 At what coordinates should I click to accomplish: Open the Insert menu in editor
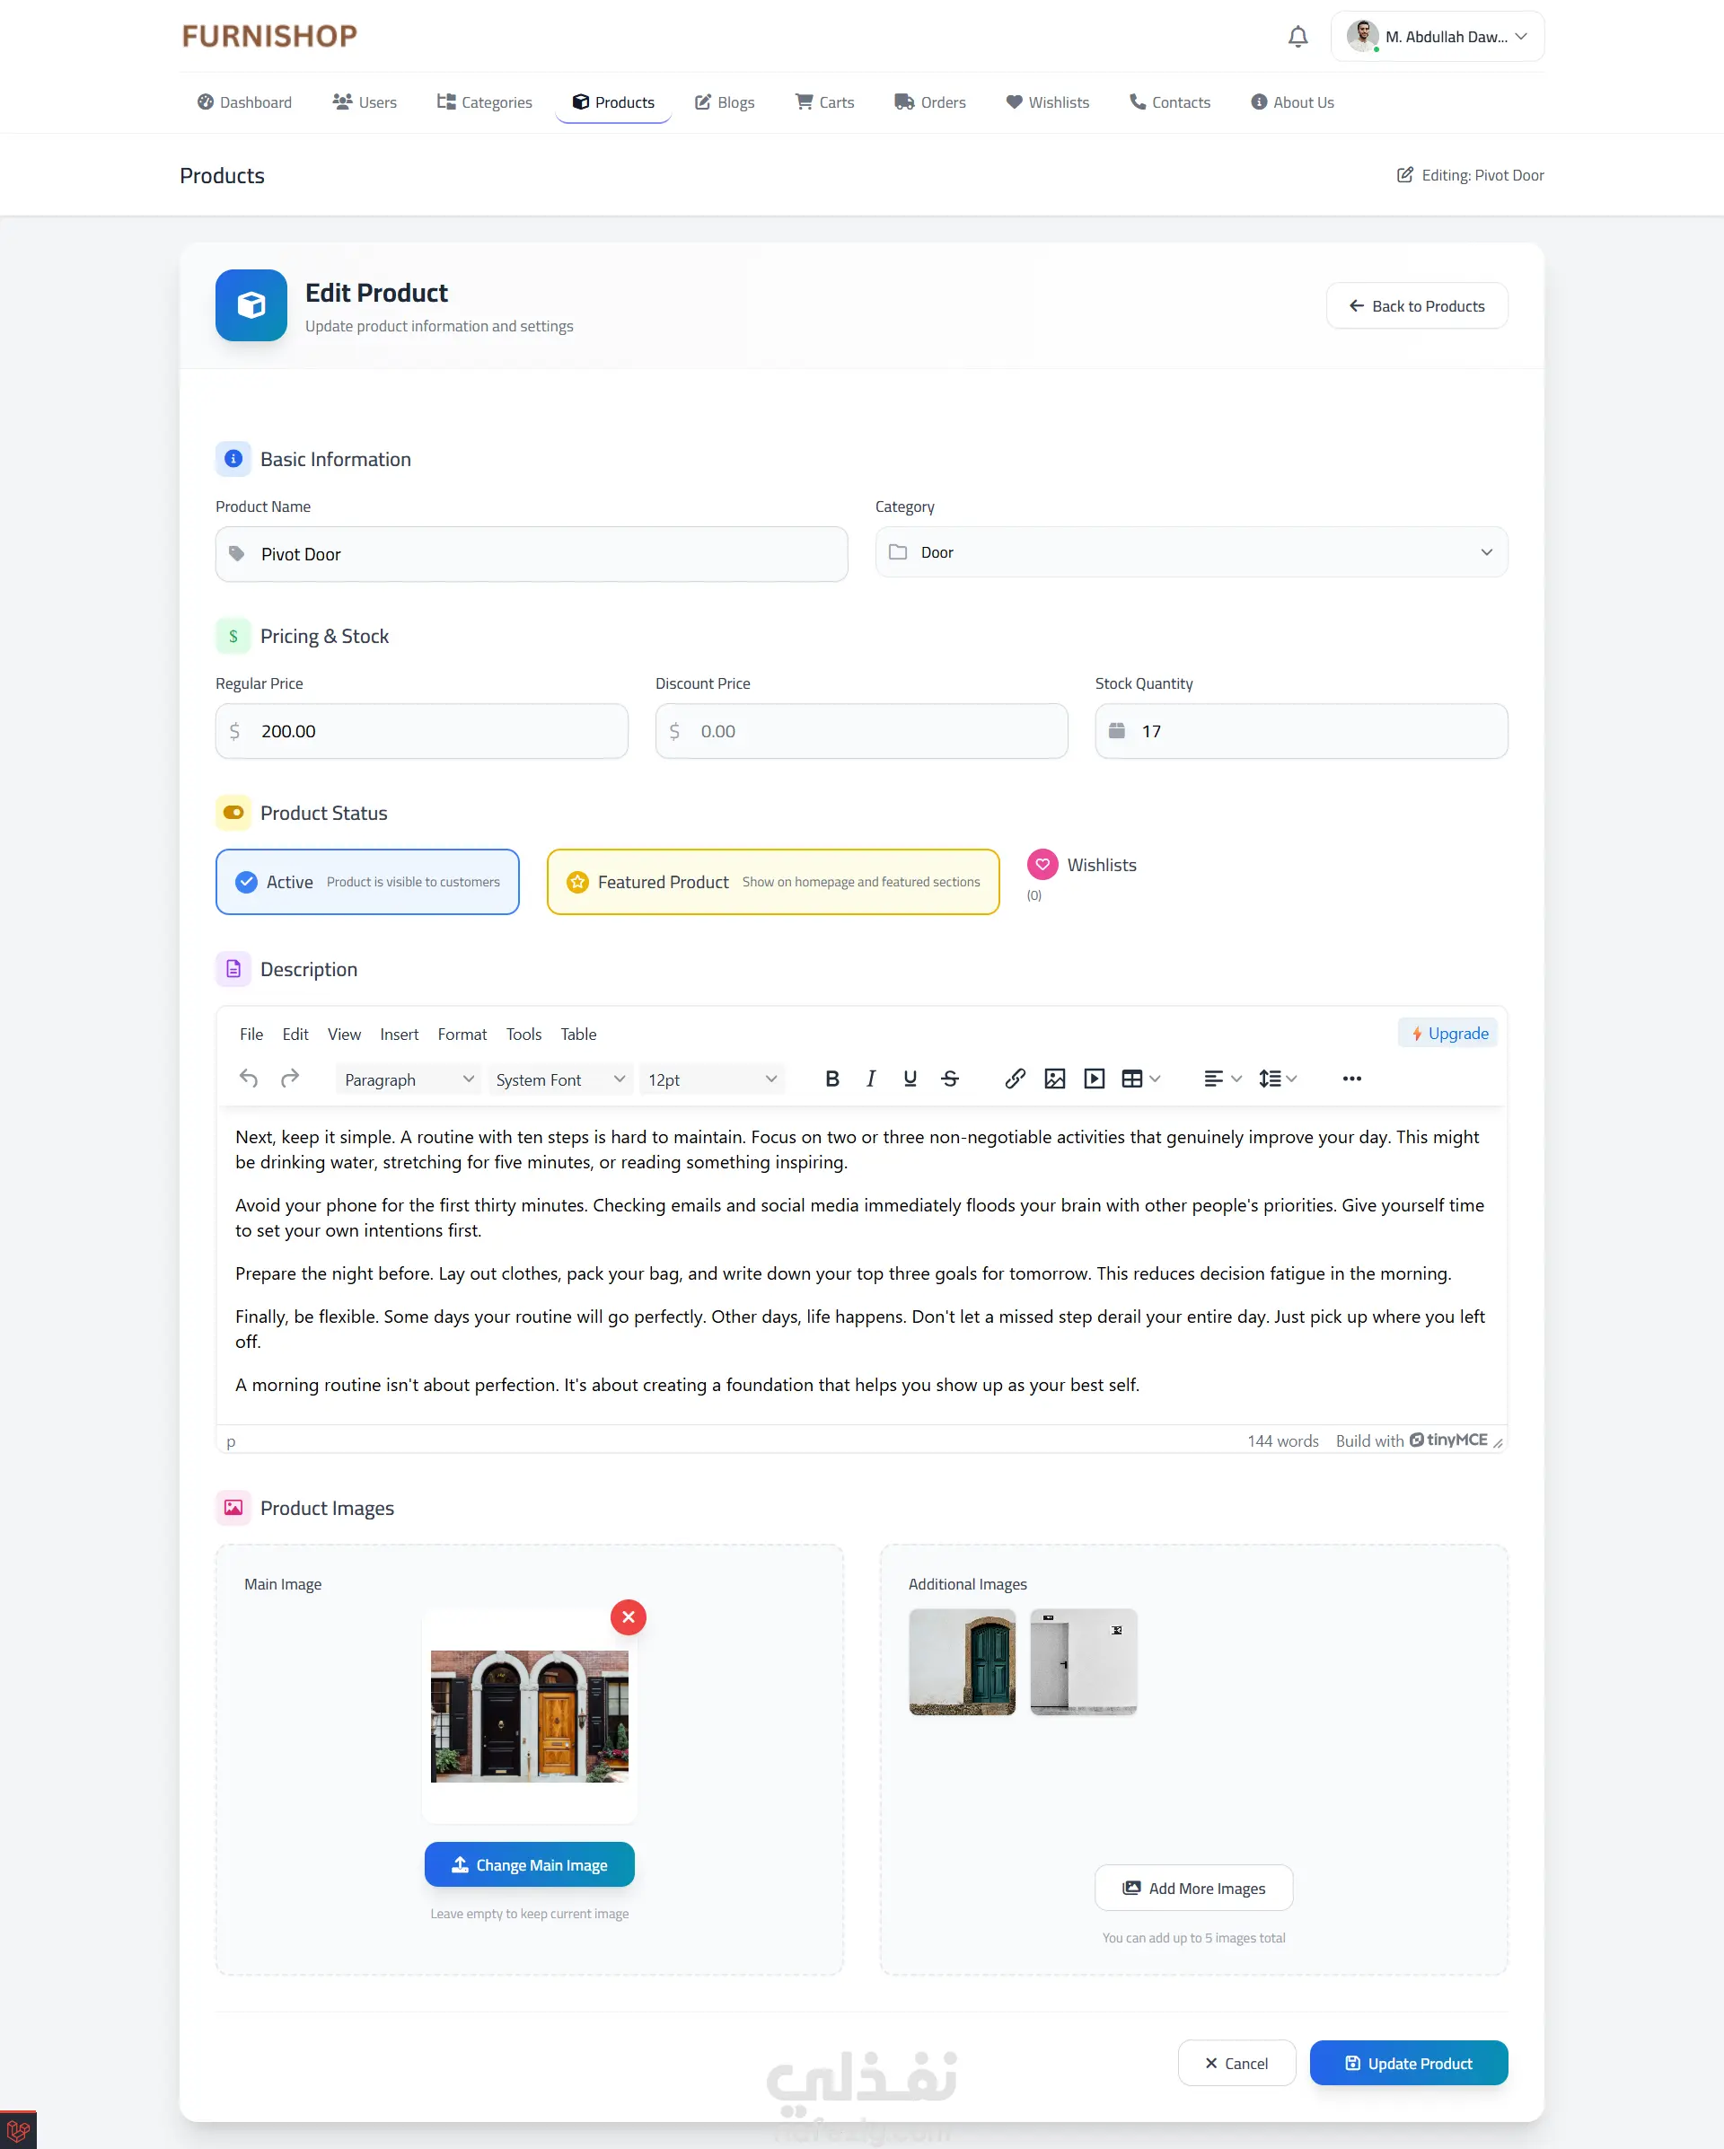(399, 1035)
